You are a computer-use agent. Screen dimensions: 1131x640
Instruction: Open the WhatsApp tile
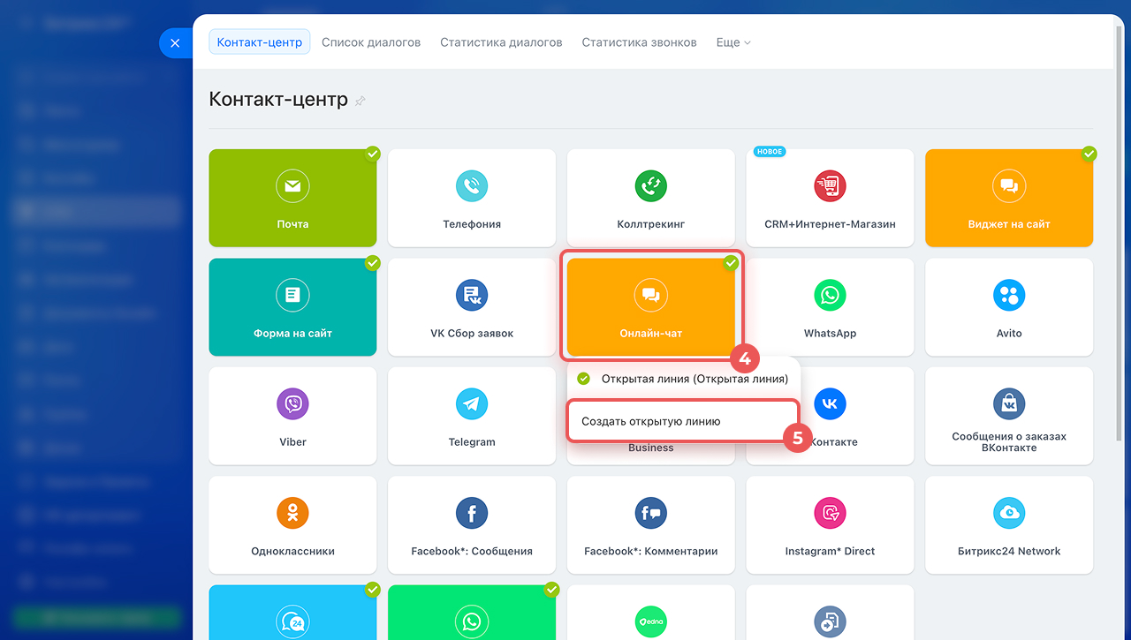(x=830, y=307)
